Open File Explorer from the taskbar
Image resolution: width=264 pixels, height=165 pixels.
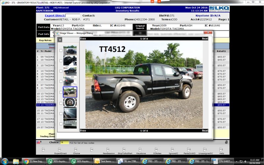pyautogui.click(x=16, y=161)
